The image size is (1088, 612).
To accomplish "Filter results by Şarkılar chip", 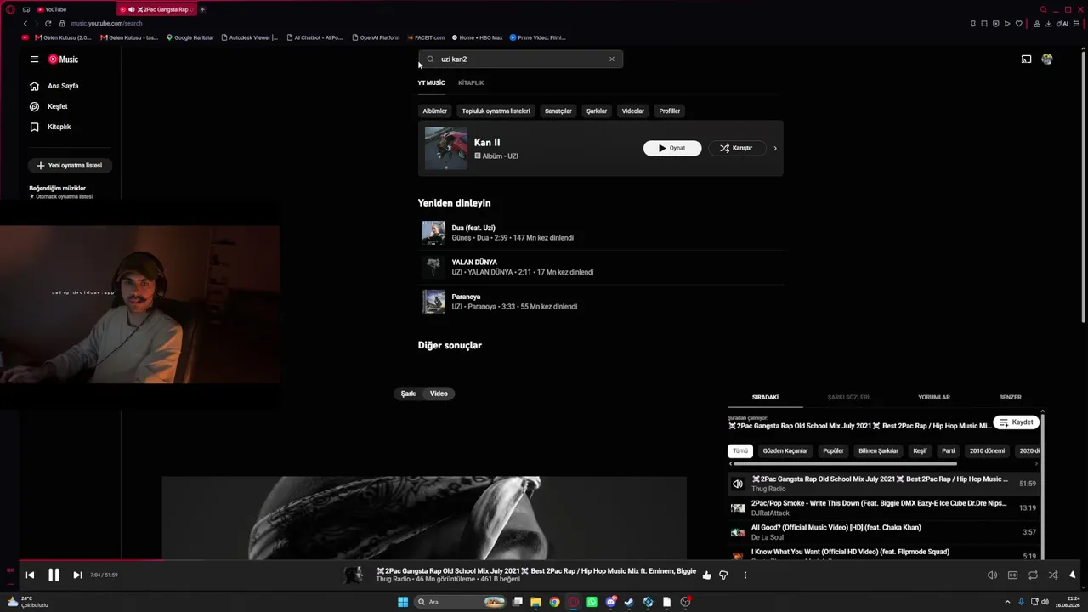I will [597, 111].
